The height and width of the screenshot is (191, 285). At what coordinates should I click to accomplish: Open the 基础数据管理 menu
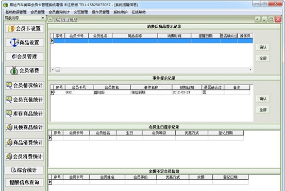coord(16,12)
